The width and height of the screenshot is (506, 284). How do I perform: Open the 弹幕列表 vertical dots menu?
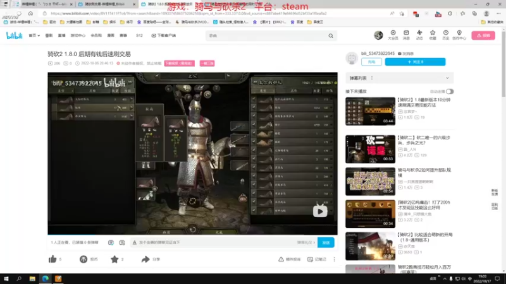tap(372, 78)
